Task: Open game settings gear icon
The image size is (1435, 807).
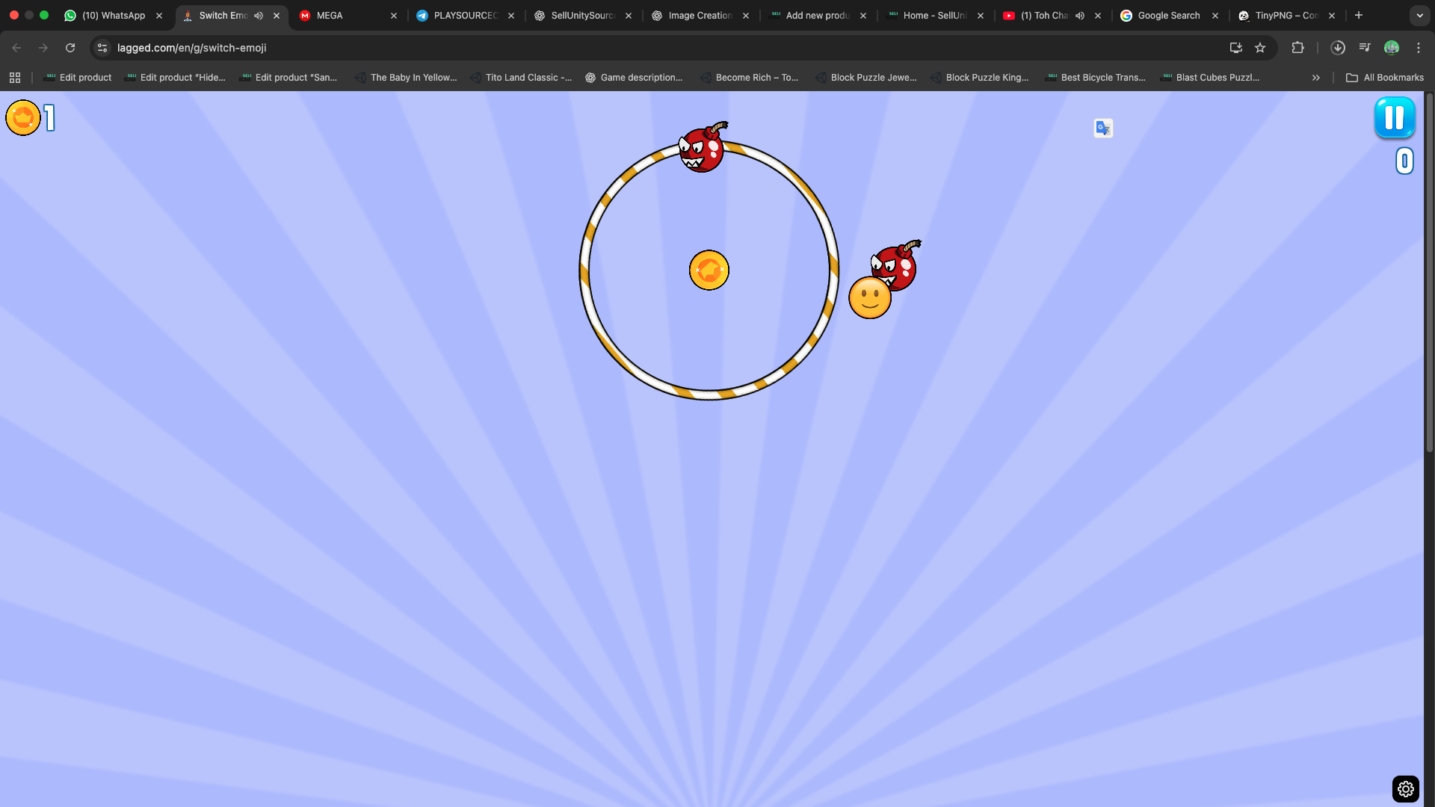Action: 1405,788
